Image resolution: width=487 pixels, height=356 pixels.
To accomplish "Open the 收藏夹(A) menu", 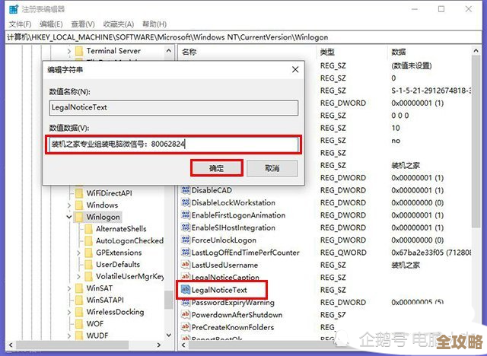I will [119, 24].
